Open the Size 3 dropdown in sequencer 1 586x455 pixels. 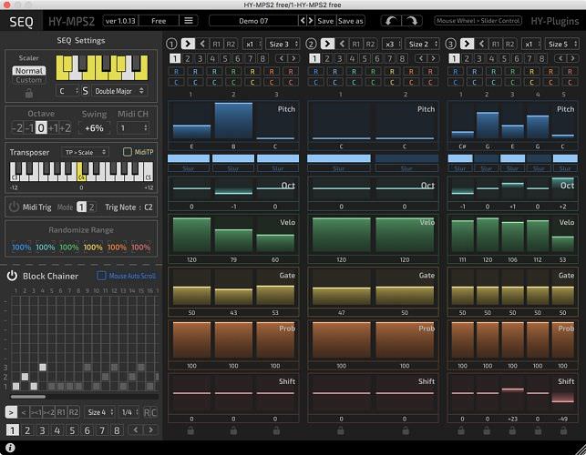tap(281, 44)
